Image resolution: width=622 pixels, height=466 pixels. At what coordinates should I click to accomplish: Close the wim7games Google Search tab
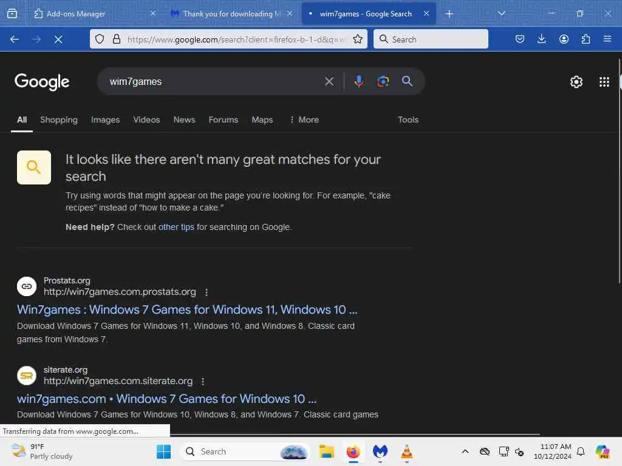pos(426,13)
